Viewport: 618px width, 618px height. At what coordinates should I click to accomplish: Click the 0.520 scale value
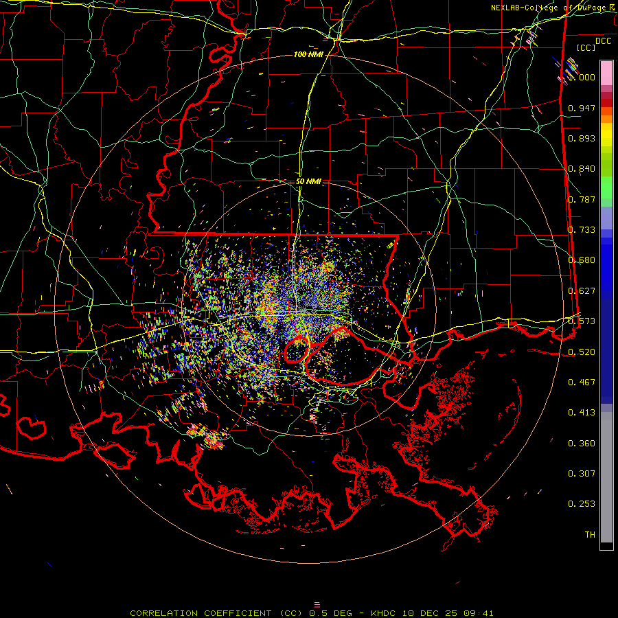[582, 352]
